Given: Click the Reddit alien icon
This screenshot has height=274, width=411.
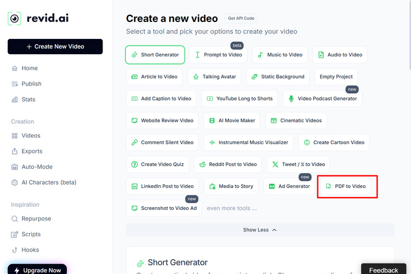Looking at the screenshot, I should tap(202, 164).
